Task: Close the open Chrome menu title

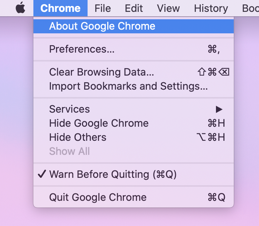Action: (60, 8)
